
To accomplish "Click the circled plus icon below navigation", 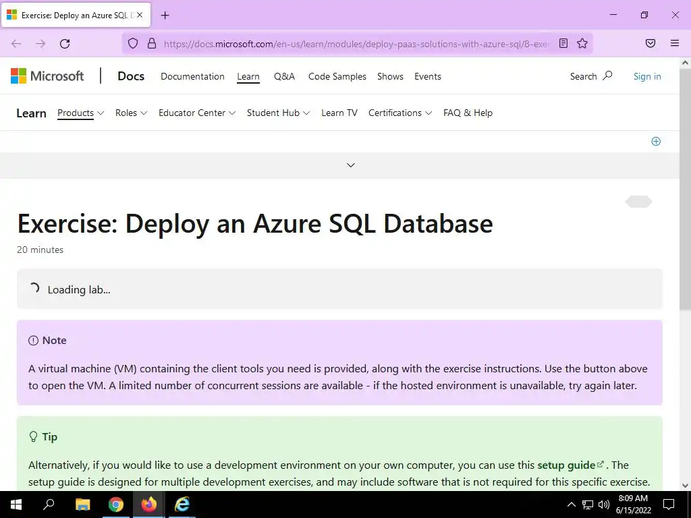I will coord(656,142).
